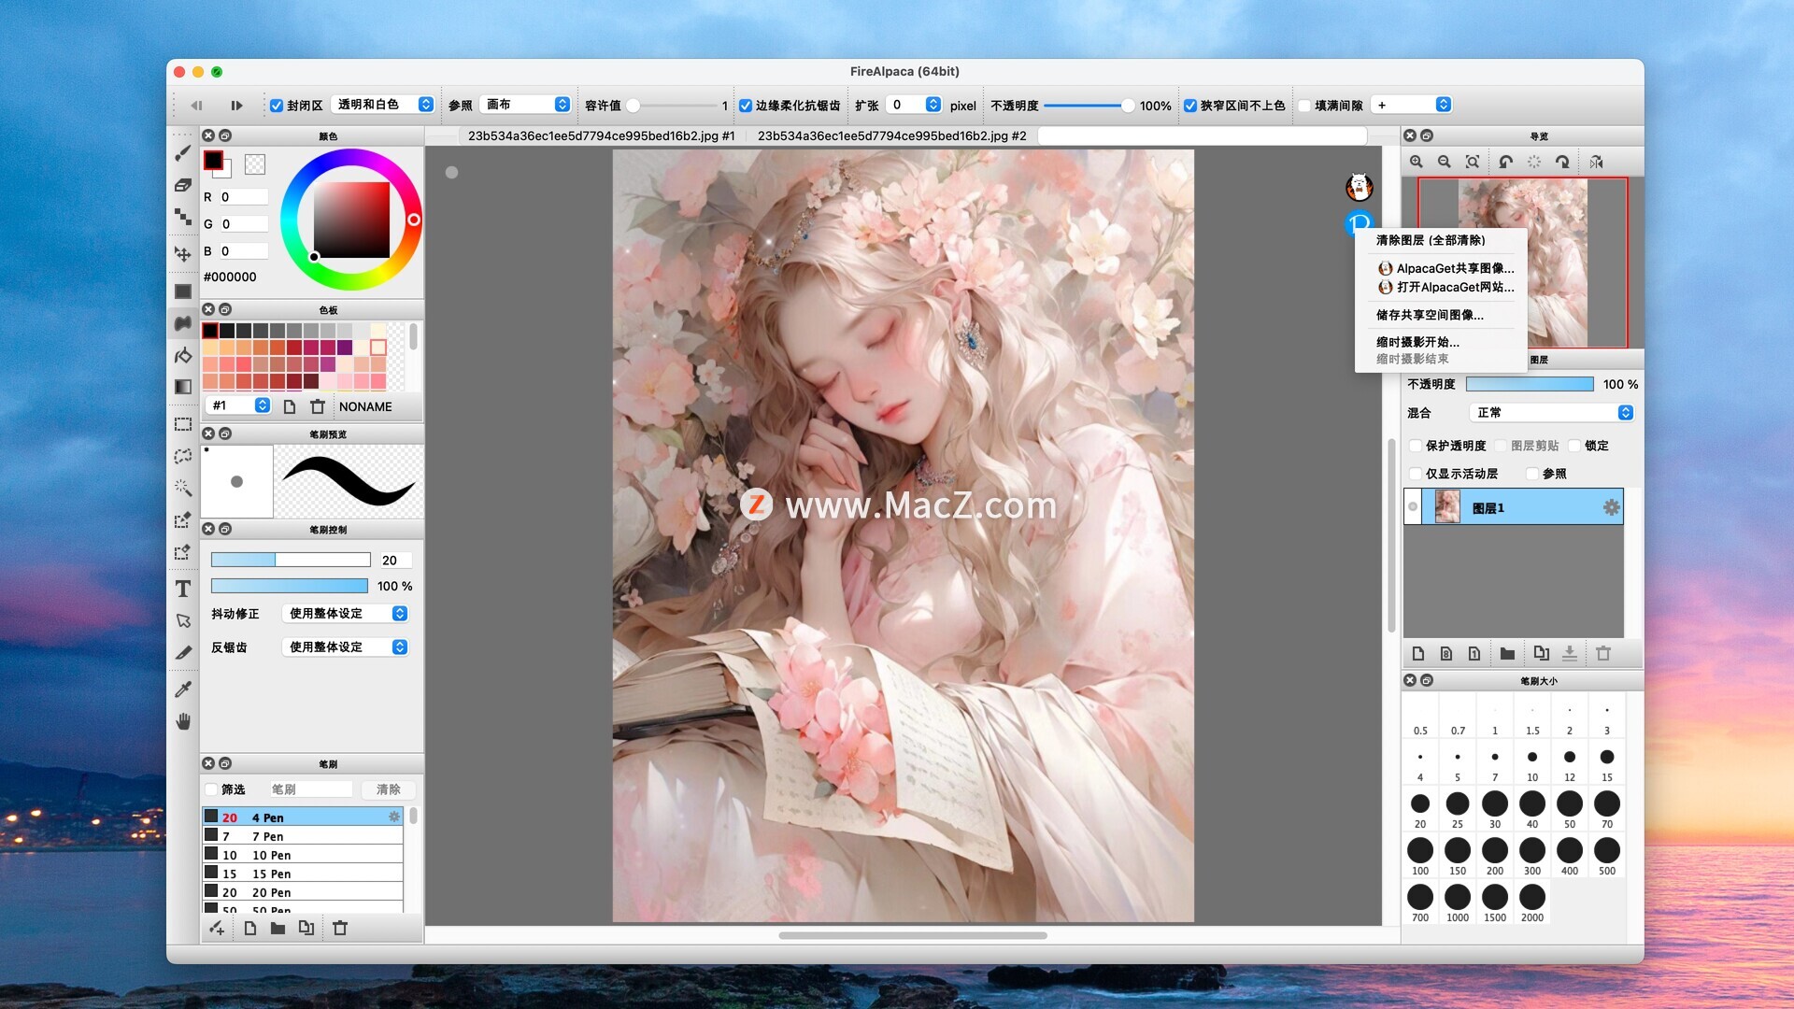The width and height of the screenshot is (1794, 1009).
Task: Rotate canvas left in navigator
Action: coord(1505,162)
